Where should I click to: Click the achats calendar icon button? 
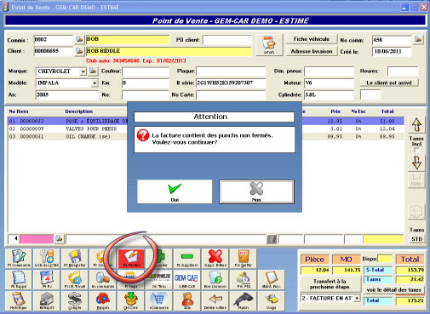tap(269, 45)
